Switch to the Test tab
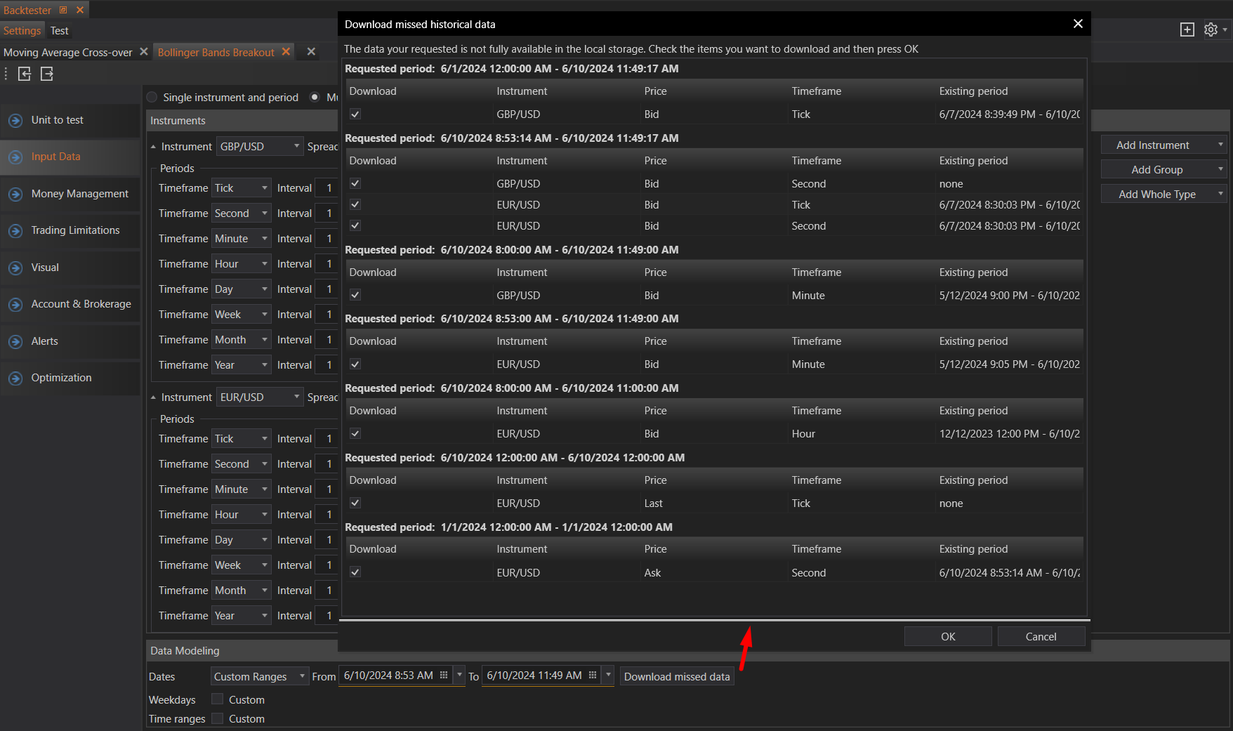 click(x=60, y=31)
